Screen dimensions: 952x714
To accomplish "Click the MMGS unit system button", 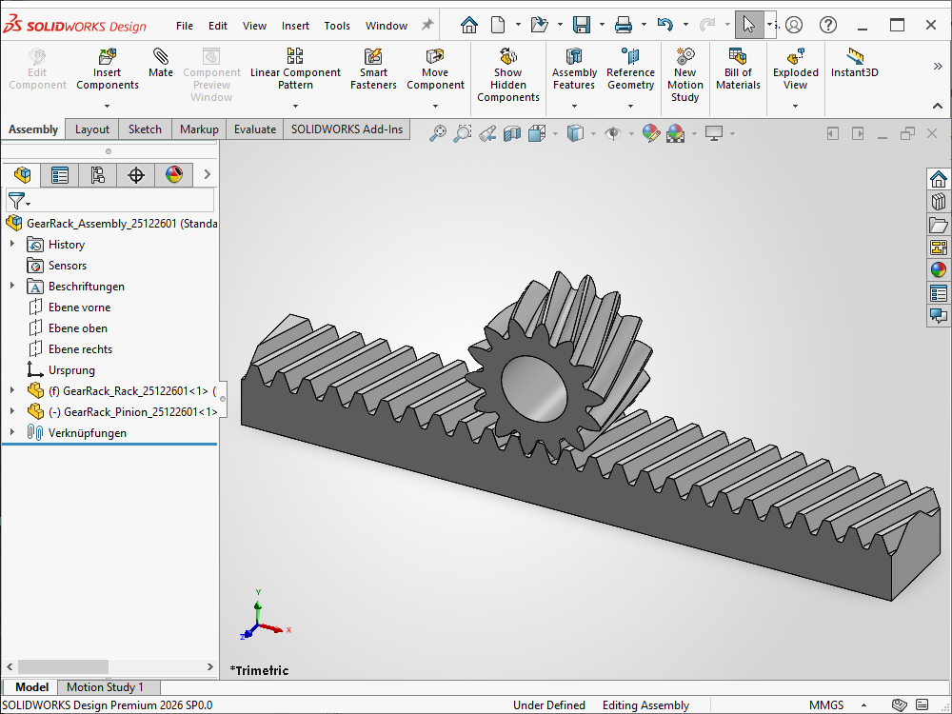I will pos(825,705).
